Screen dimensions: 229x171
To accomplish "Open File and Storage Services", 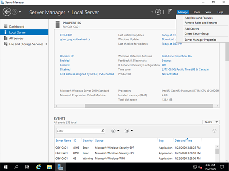I will 26,44.
